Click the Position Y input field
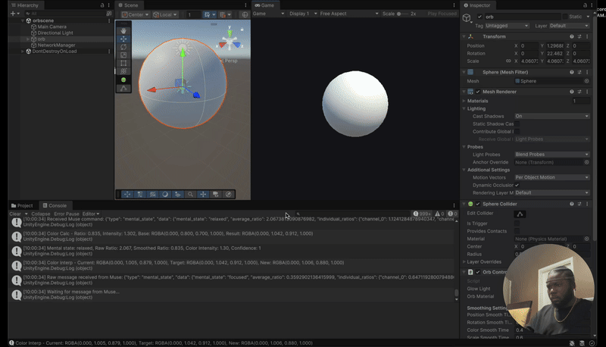 pyautogui.click(x=554, y=45)
